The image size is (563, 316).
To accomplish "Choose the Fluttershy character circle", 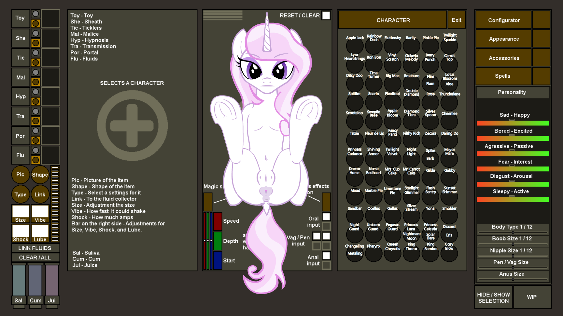I will [393, 46].
